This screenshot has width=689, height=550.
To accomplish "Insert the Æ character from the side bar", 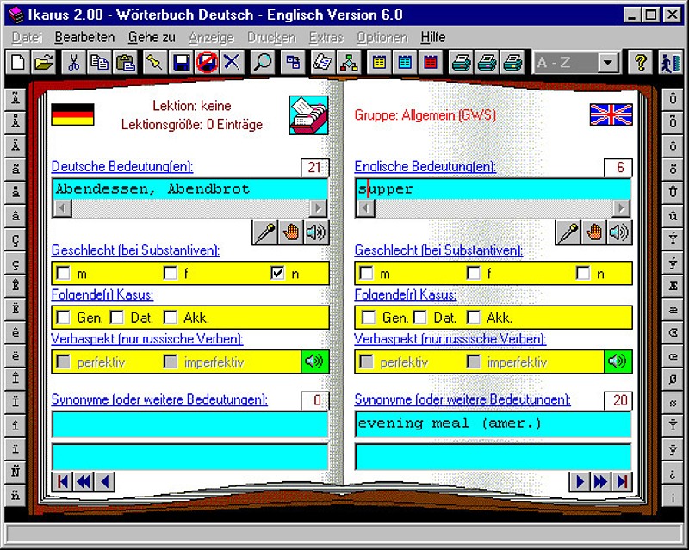I will pos(673,286).
